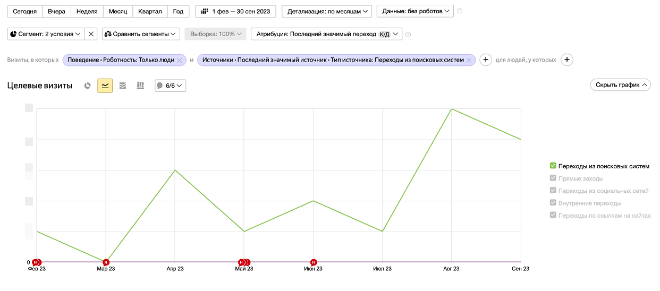The width and height of the screenshot is (660, 291).
Task: Open 'Атрибуция' model dropdown
Action: point(326,34)
